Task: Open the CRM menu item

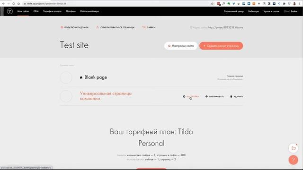Action: pos(36,11)
